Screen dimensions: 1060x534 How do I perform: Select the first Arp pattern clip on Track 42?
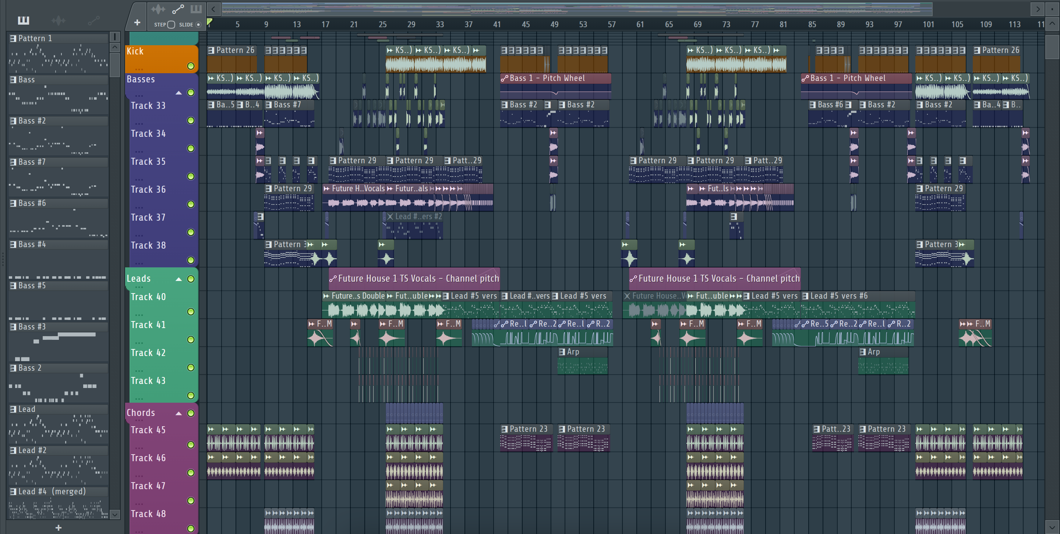582,361
